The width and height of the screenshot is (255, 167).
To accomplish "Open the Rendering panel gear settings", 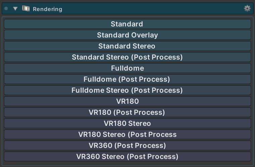I will (x=247, y=8).
